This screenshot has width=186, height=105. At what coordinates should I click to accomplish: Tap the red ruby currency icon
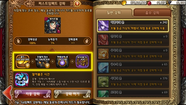[149, 3]
